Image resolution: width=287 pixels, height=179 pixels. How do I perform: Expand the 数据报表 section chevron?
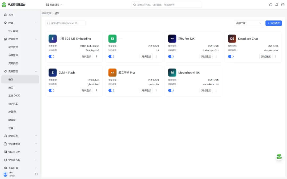(x=36, y=136)
